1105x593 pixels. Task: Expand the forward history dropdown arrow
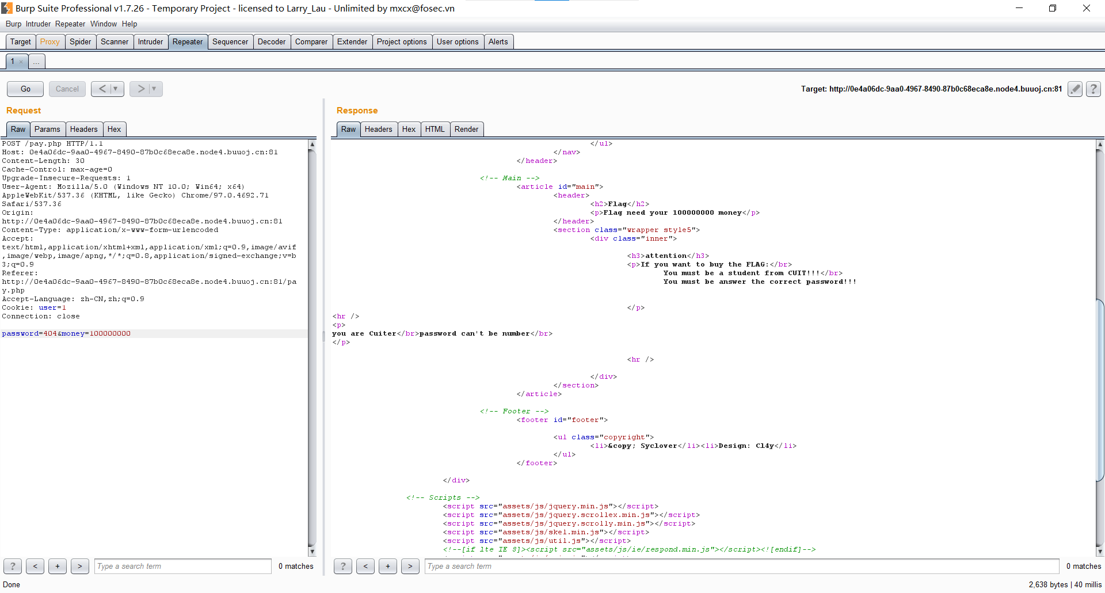point(154,89)
